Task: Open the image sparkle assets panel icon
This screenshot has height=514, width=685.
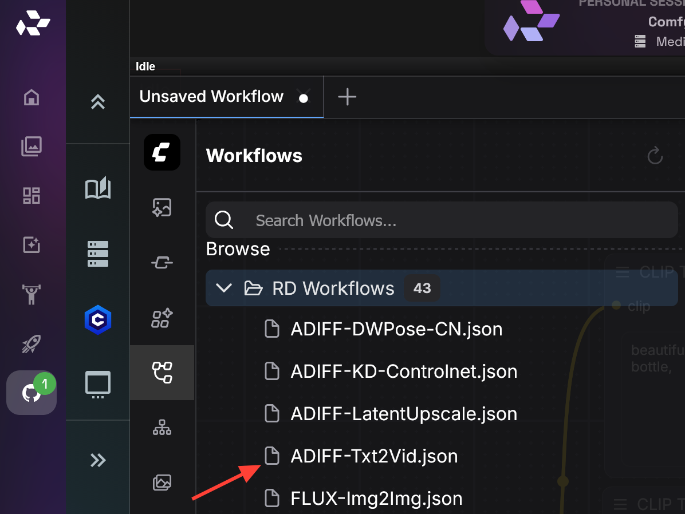Action: pos(162,207)
